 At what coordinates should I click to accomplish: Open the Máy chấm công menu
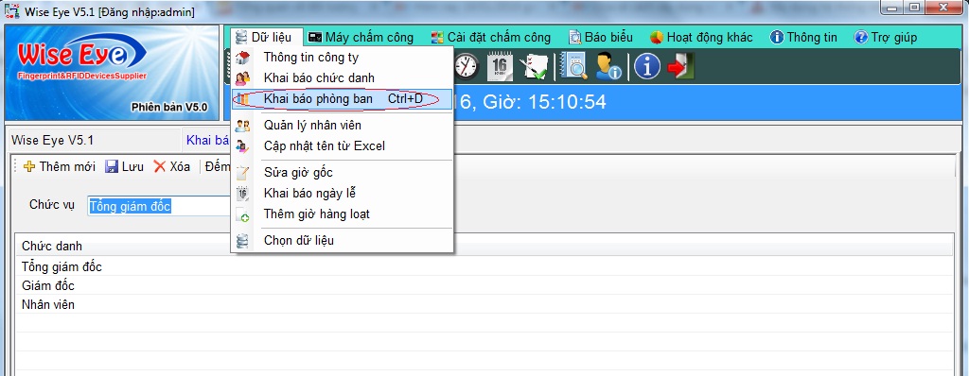361,37
